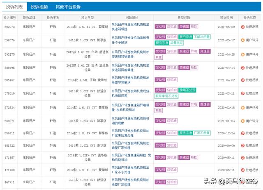This screenshot has height=190, width=263.
Task: Click the 处理反馈 icon for complaint 471857
Action: 242,158
